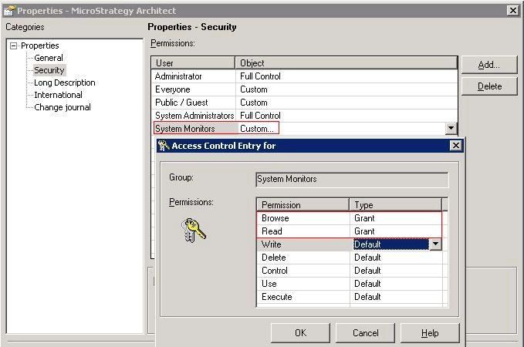Click the Cancel button
The width and height of the screenshot is (524, 347).
[x=365, y=332]
